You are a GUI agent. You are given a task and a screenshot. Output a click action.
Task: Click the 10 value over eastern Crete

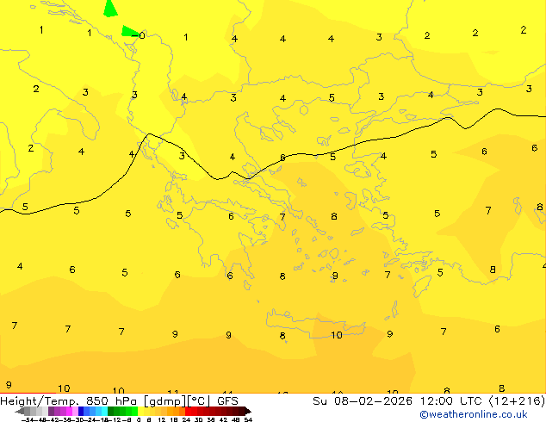click(x=337, y=335)
